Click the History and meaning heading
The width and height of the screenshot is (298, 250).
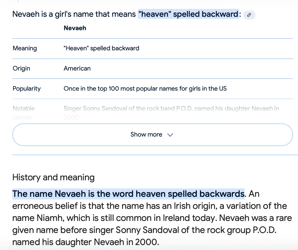click(53, 177)
